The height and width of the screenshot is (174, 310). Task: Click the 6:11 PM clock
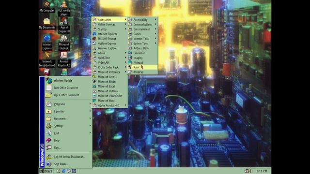pyautogui.click(x=262, y=171)
